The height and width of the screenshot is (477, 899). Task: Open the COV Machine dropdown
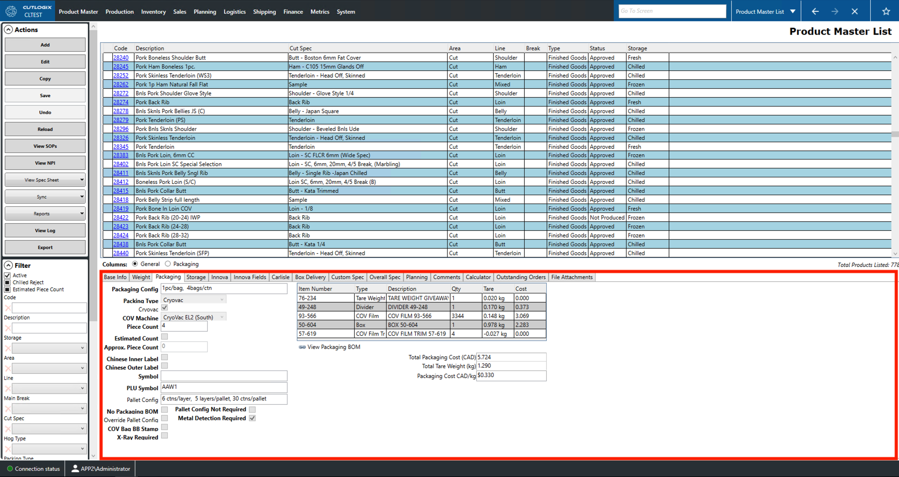(221, 316)
